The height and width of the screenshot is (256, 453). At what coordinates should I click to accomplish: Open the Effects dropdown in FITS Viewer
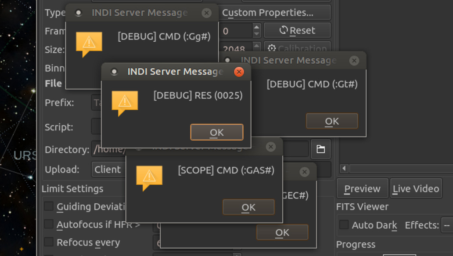[x=446, y=225]
